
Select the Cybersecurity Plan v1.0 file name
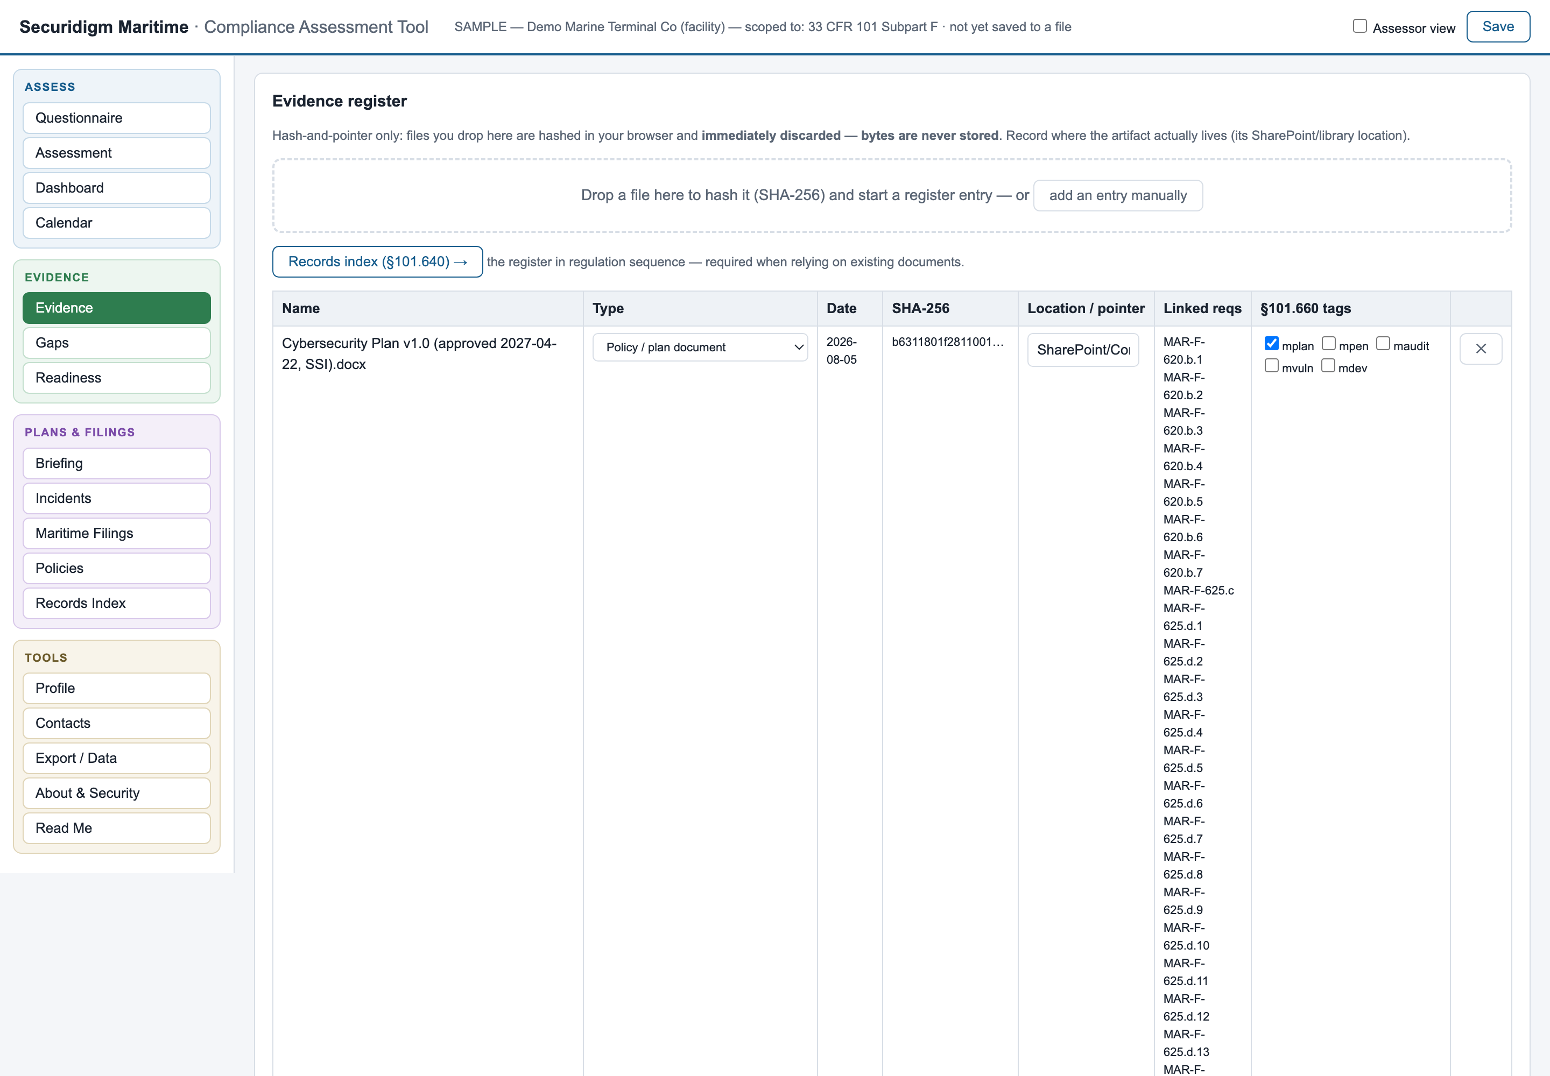(x=419, y=354)
